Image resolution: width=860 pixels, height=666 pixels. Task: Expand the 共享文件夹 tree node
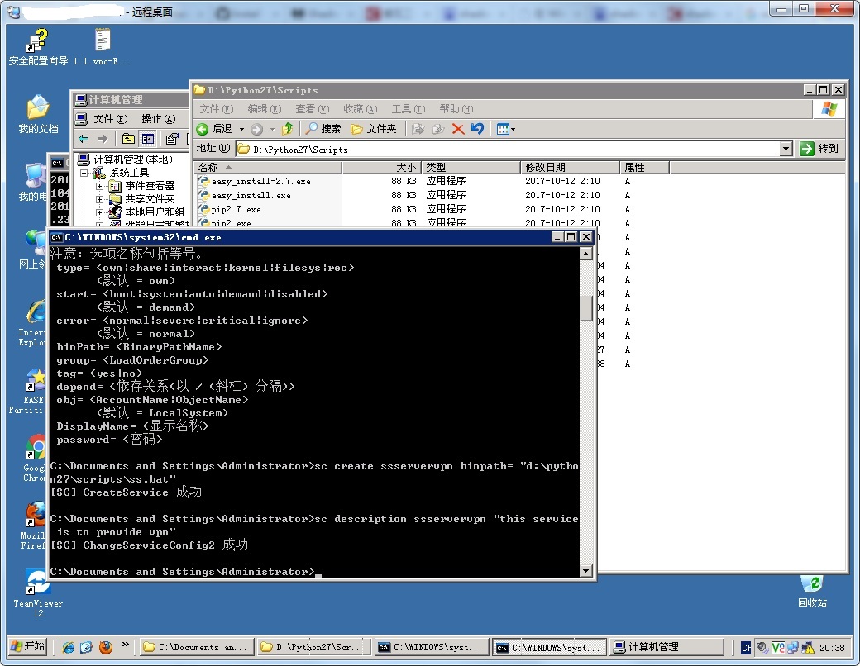[100, 199]
